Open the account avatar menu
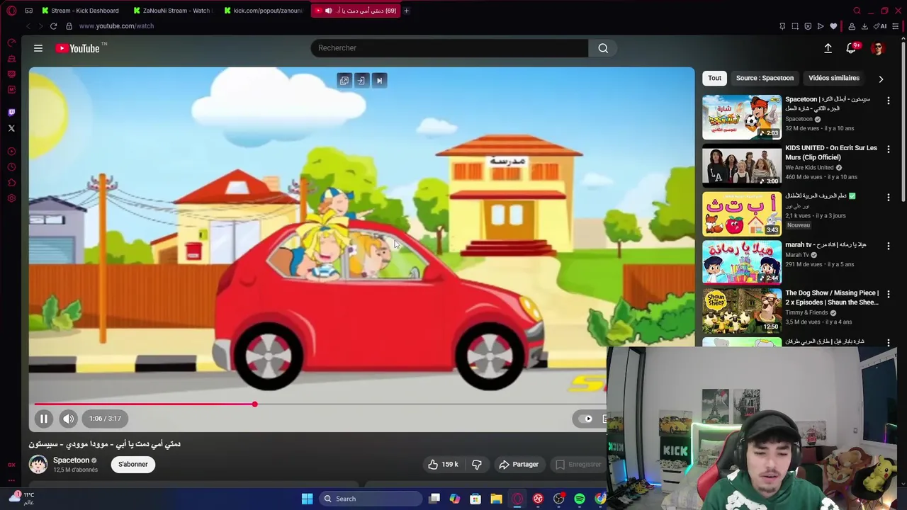 coord(878,48)
